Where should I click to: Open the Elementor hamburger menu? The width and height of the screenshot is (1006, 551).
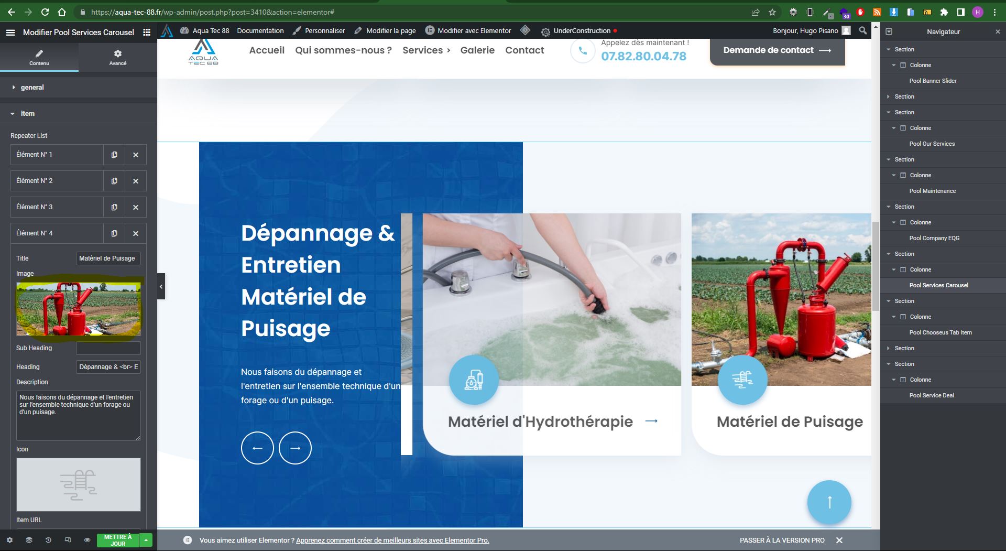click(10, 33)
